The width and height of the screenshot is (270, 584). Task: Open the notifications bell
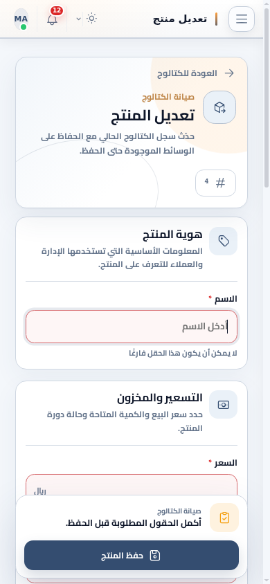pyautogui.click(x=53, y=19)
